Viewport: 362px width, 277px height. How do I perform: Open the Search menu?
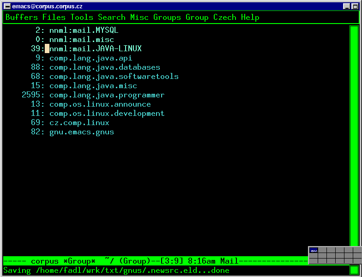[x=112, y=18]
